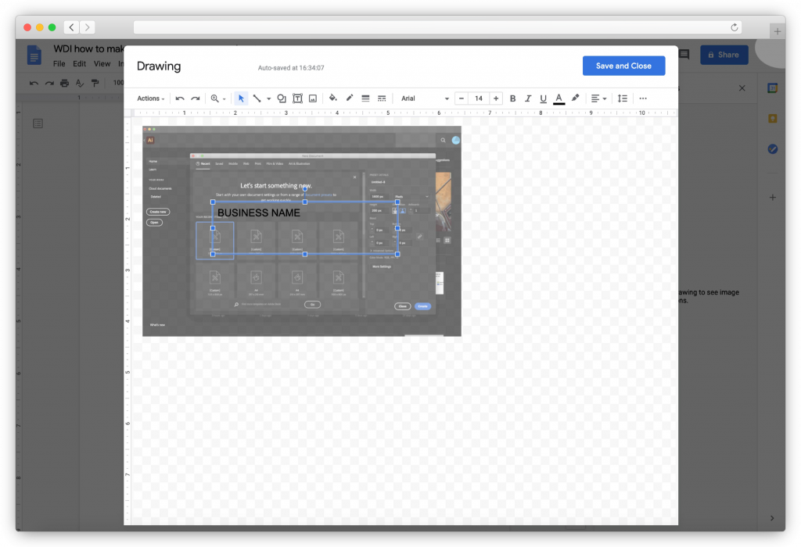This screenshot has height=547, width=801.
Task: Open the Actions dropdown
Action: coord(150,98)
